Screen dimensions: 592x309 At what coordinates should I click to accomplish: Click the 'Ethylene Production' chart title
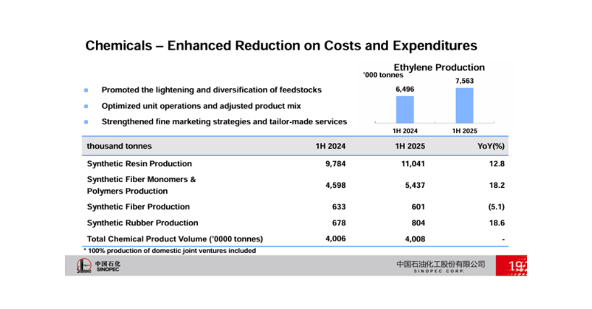point(439,68)
